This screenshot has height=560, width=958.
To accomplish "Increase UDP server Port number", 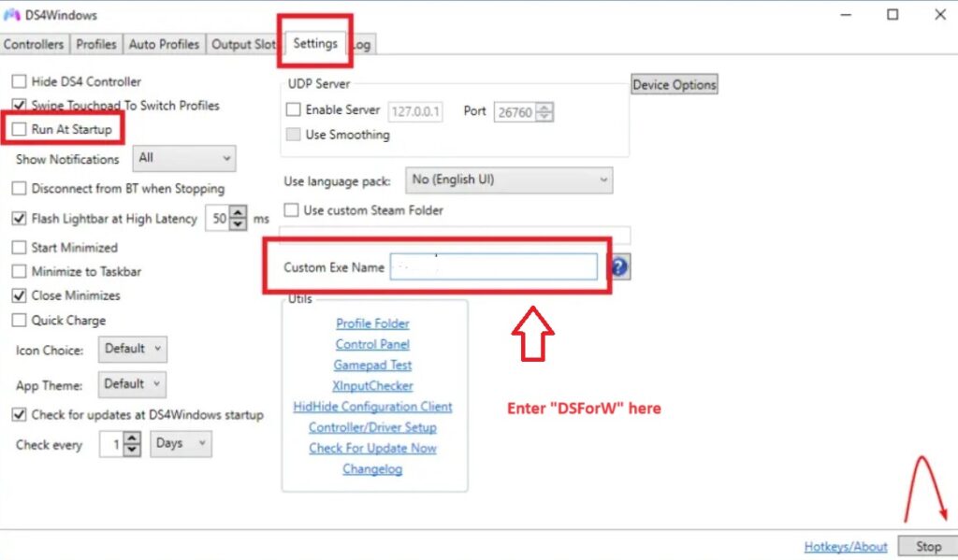I will click(x=544, y=107).
